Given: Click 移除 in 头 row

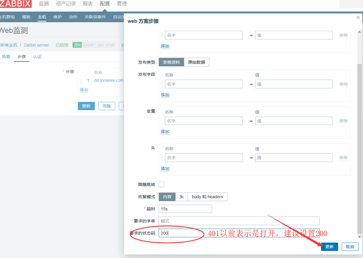Looking at the screenshot, I should click(344, 158).
